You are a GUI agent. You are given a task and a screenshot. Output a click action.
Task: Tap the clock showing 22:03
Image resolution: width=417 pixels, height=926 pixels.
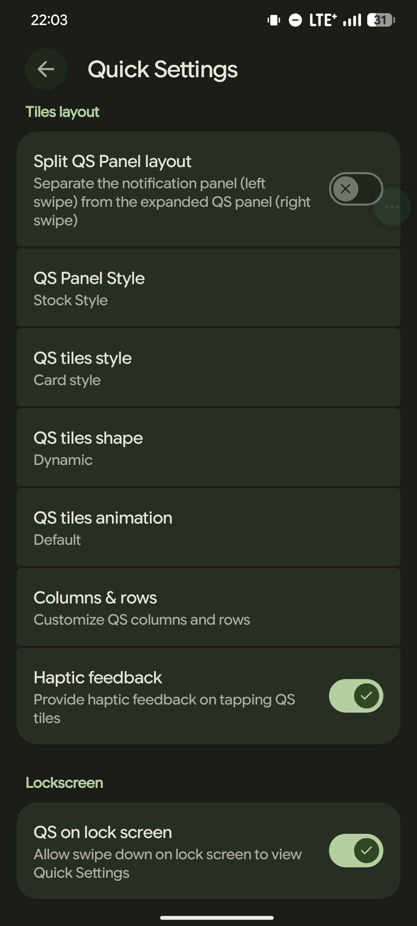coord(49,20)
